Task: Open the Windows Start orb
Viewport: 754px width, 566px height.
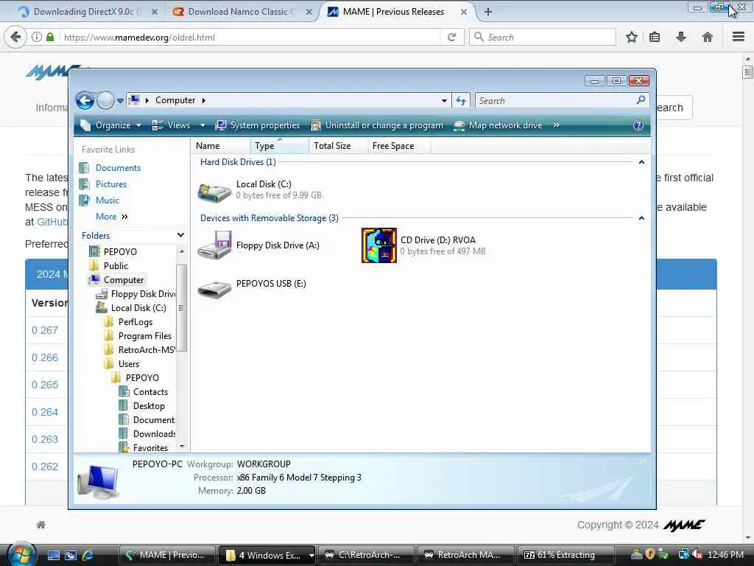Action: 21,554
